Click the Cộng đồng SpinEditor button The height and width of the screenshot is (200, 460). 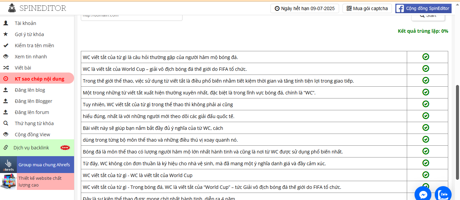point(423,8)
